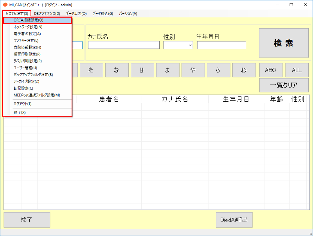Image resolution: width=313 pixels, height=236 pixels.
Task: Open ORCA接続設定 menu entry
Action: tap(28, 20)
